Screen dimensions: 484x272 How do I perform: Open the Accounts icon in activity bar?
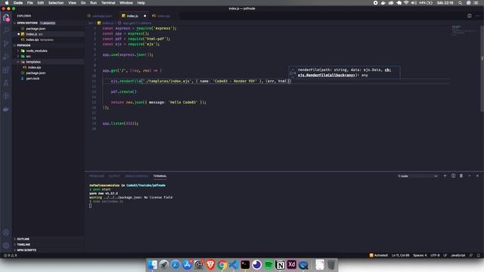pyautogui.click(x=6, y=233)
